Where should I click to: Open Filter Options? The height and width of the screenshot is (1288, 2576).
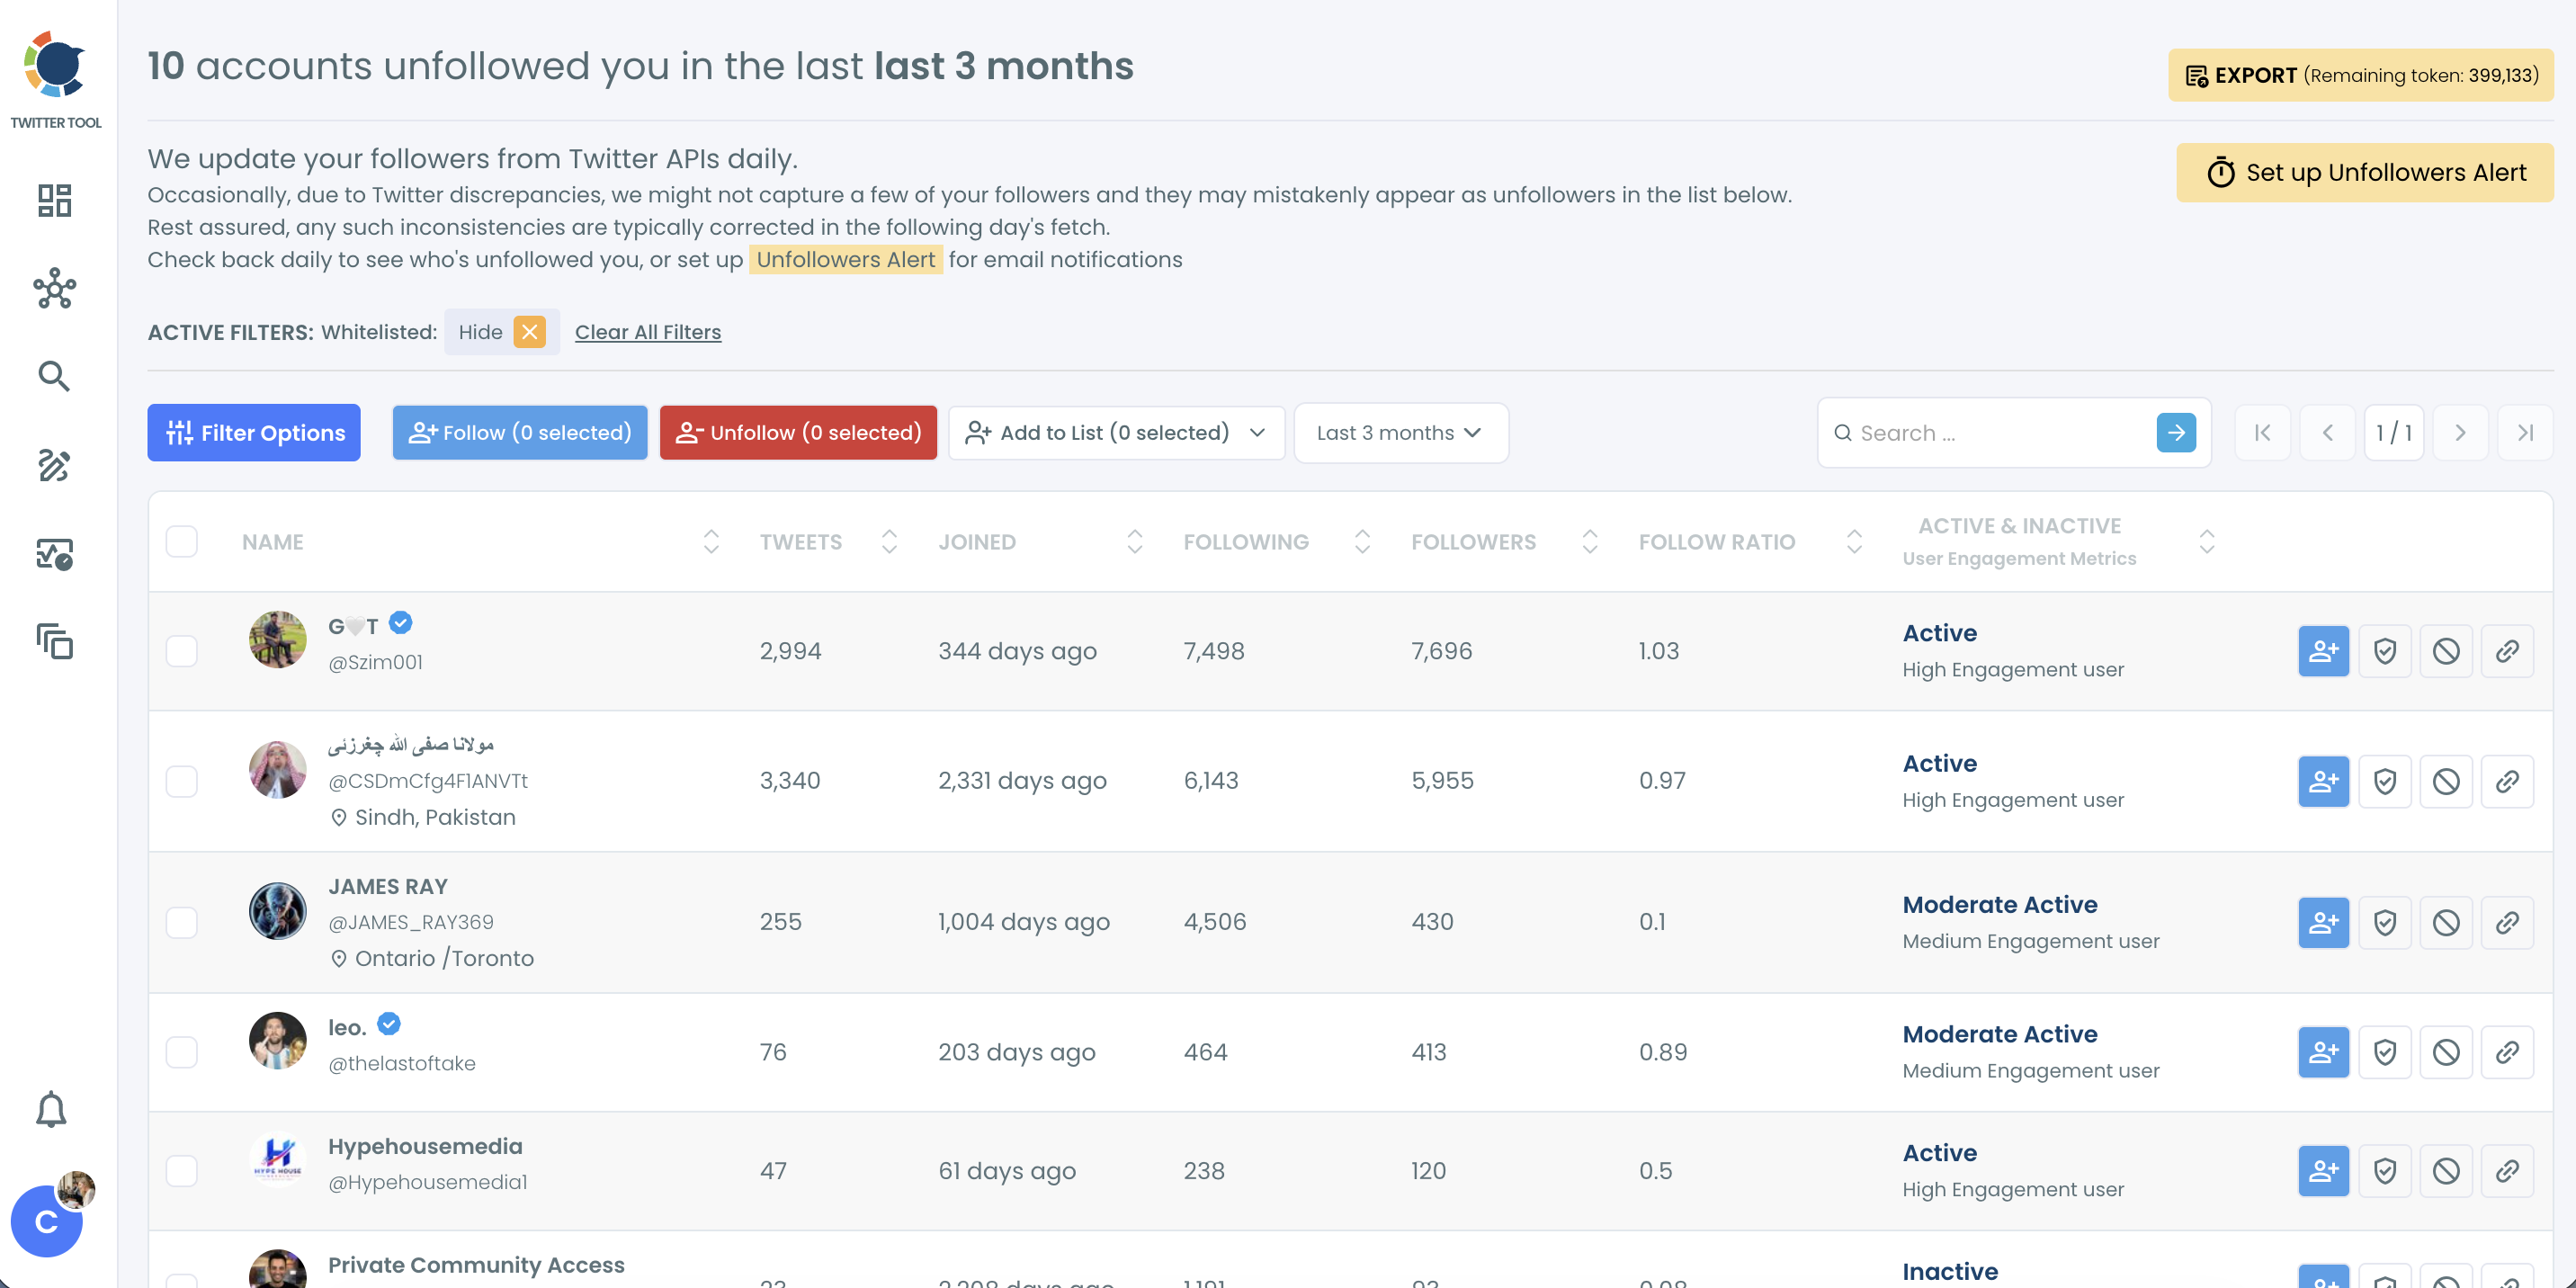(254, 433)
